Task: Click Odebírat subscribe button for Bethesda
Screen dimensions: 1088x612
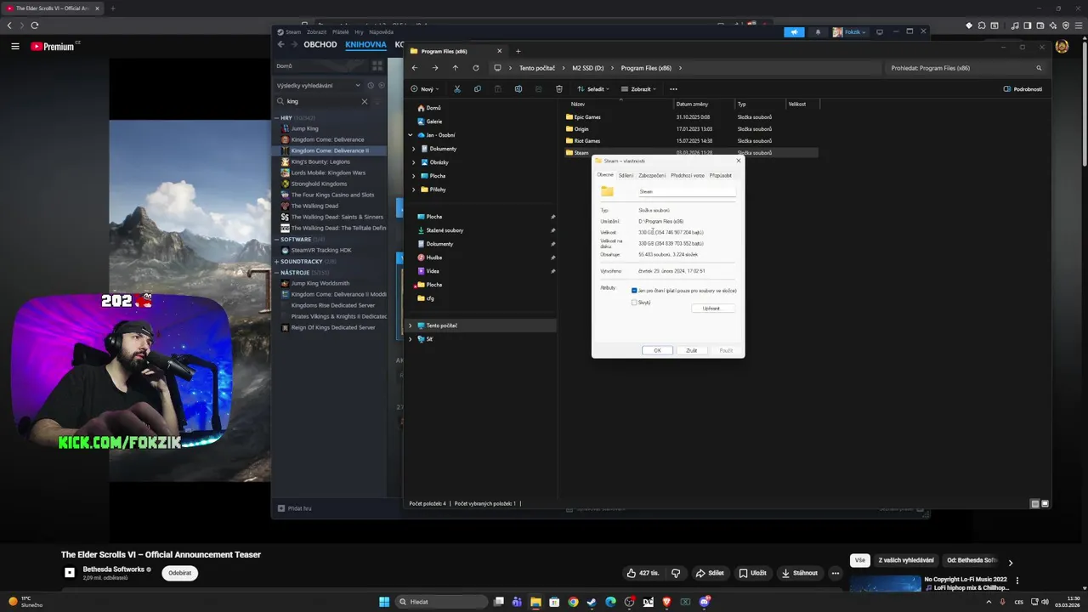Action: pos(179,573)
